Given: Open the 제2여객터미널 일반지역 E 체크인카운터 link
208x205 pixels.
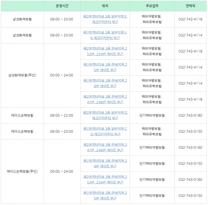Looking at the screenshot, I should pos(105,19).
